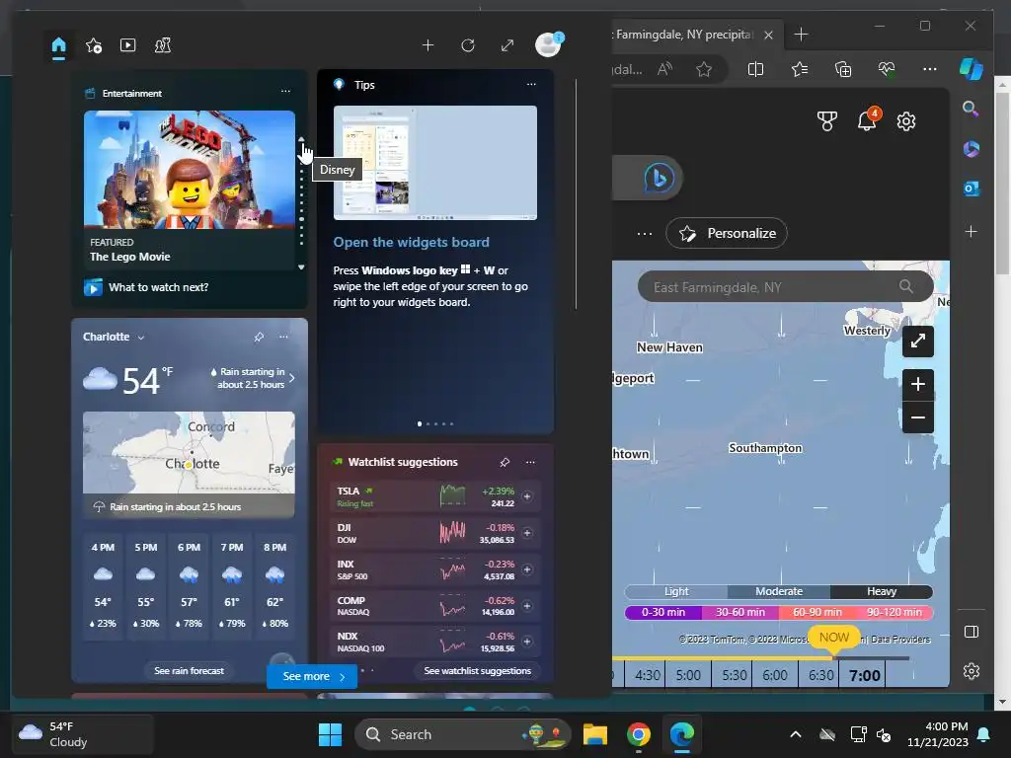Pin the Watchlist suggestions widget
Viewport: 1011px width, 758px height.
click(505, 462)
